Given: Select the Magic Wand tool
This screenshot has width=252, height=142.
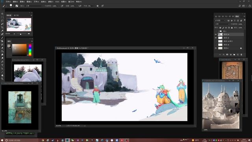Looking at the screenshot, I should coord(2,24).
